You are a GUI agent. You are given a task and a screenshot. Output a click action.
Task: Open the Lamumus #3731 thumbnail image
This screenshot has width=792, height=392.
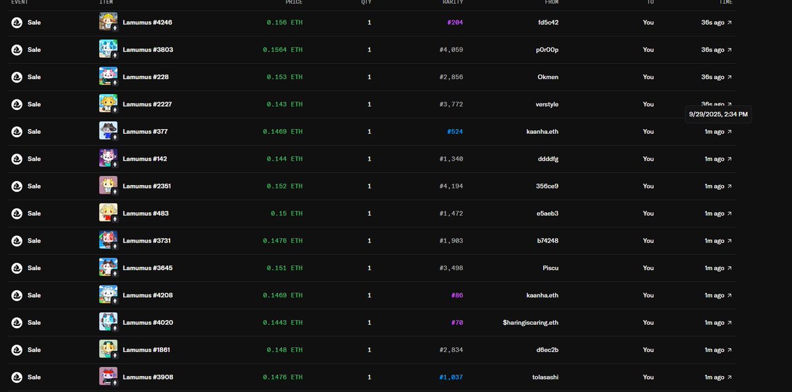pyautogui.click(x=108, y=241)
